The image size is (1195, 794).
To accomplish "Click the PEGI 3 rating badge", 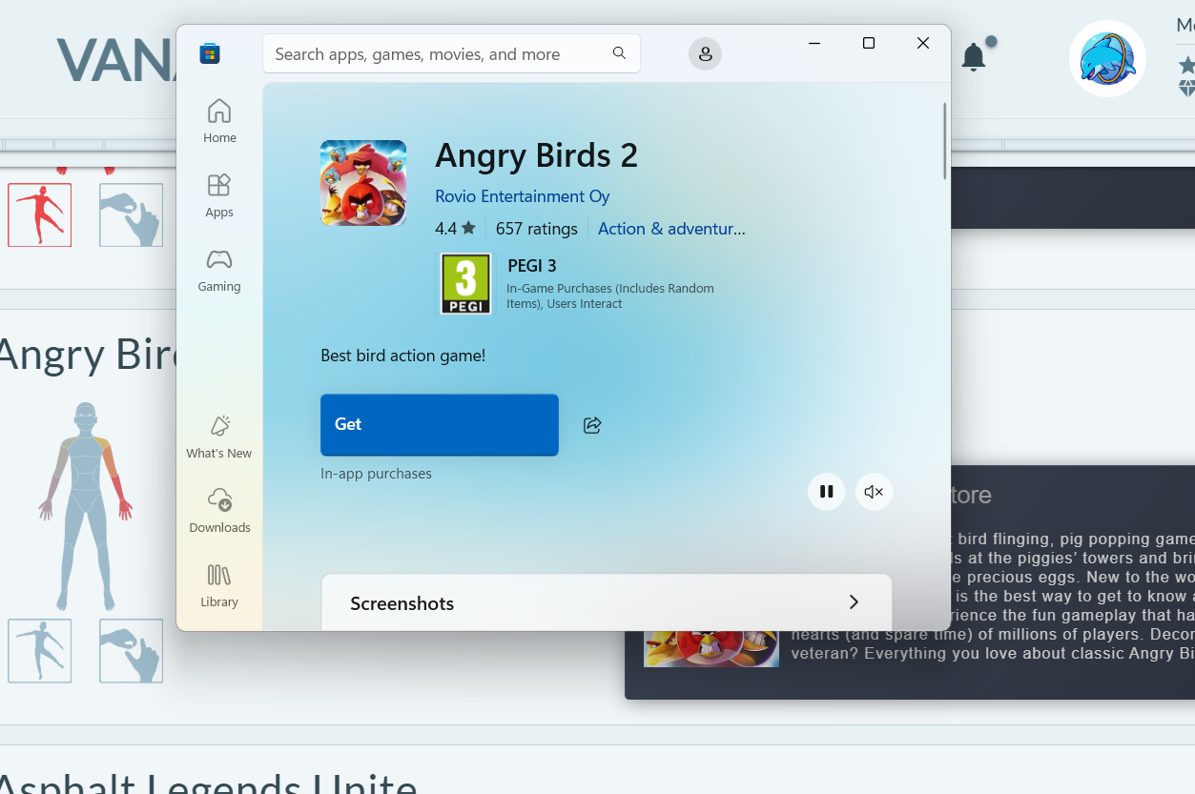I will pyautogui.click(x=465, y=283).
